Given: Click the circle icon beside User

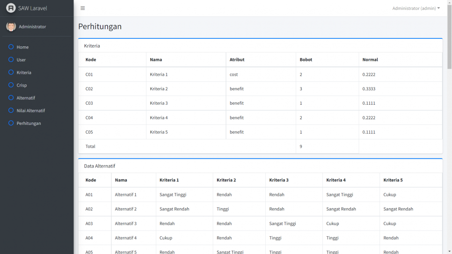Looking at the screenshot, I should 11,59.
